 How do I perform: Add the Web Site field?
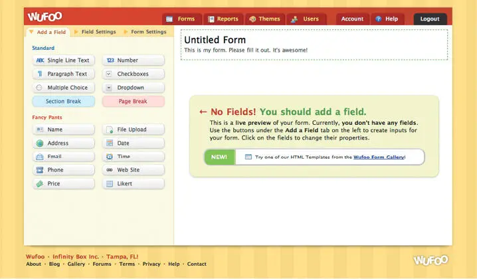tap(134, 170)
